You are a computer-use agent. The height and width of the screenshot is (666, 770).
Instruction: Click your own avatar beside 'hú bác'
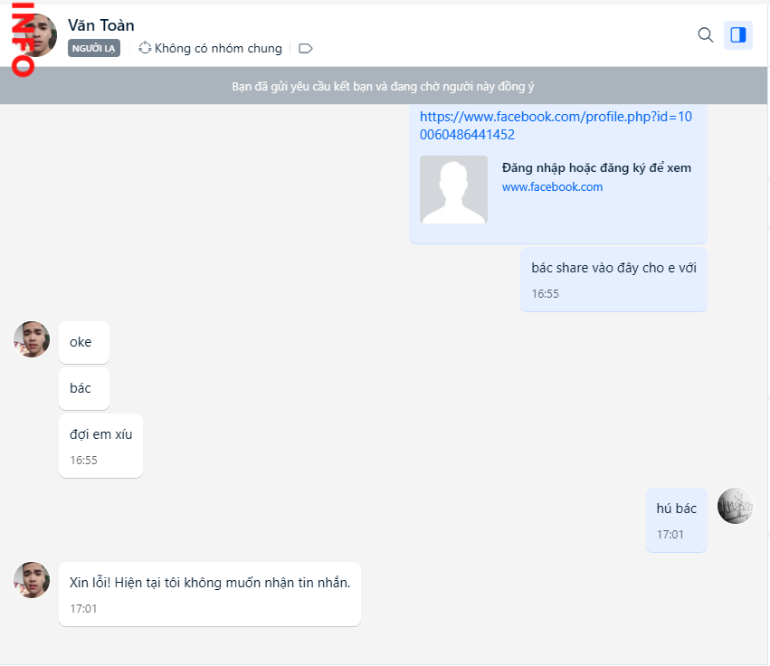(735, 506)
